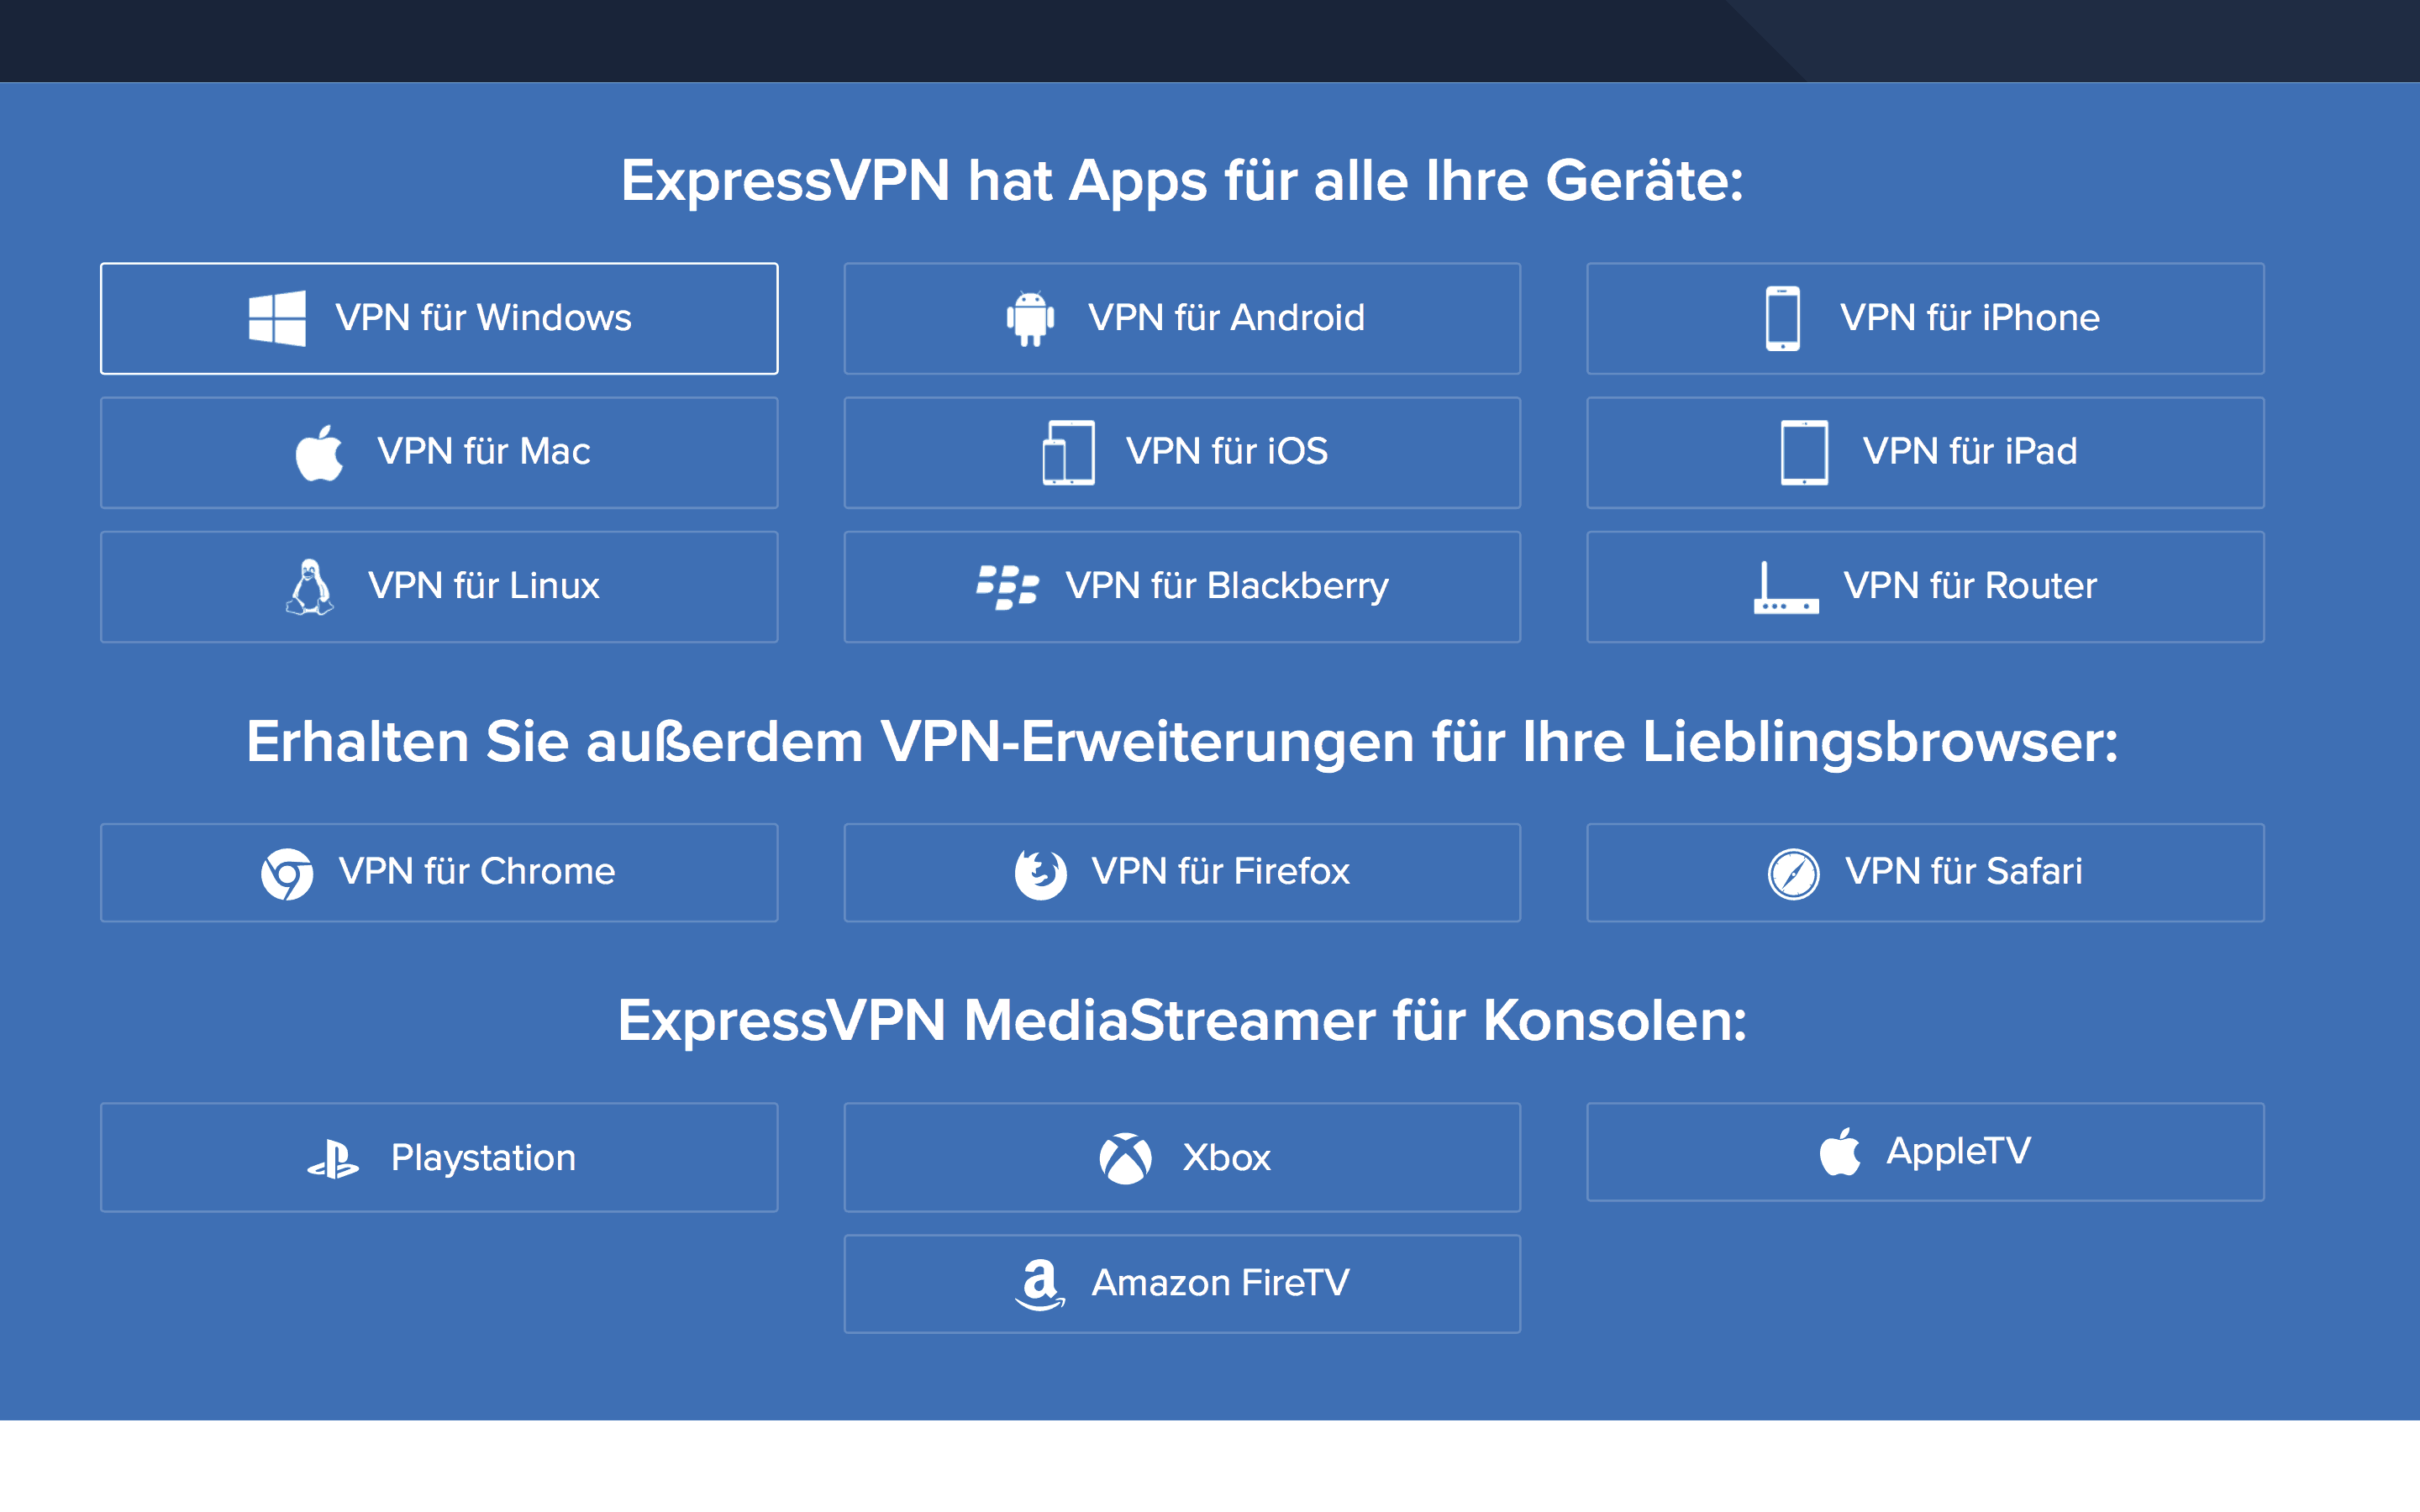Open VPN für Linux text link
Screen dimensions: 2420x1512
tap(483, 586)
